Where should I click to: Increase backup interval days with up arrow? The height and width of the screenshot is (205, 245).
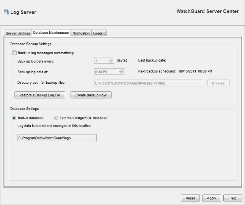[111, 59]
